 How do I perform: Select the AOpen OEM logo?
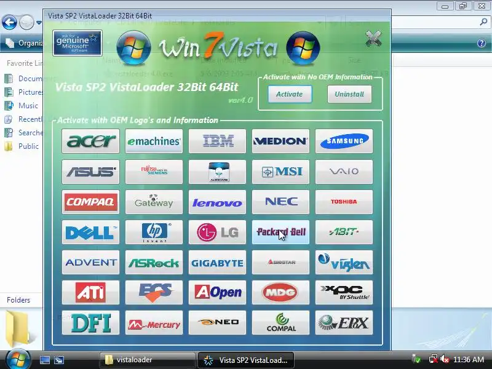(x=217, y=293)
